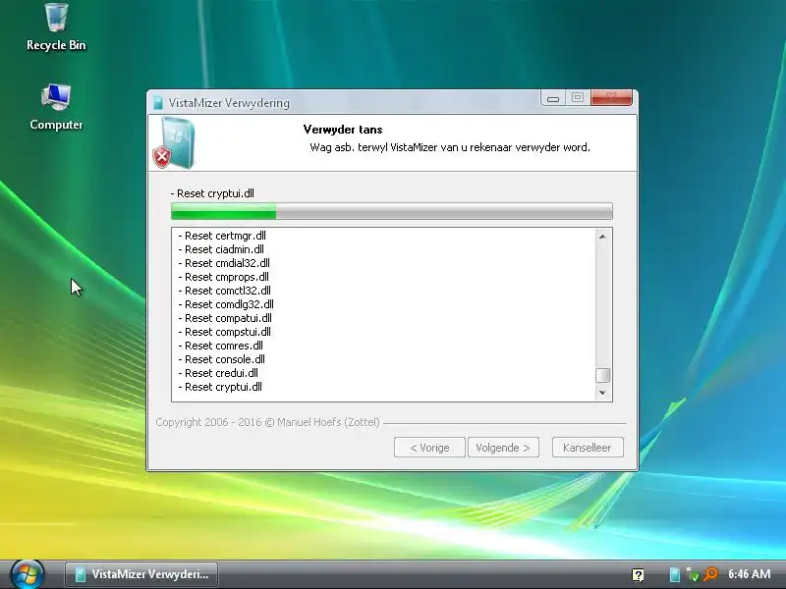
Task: Click the copyright Manuel Hoefs text
Action: pos(267,422)
